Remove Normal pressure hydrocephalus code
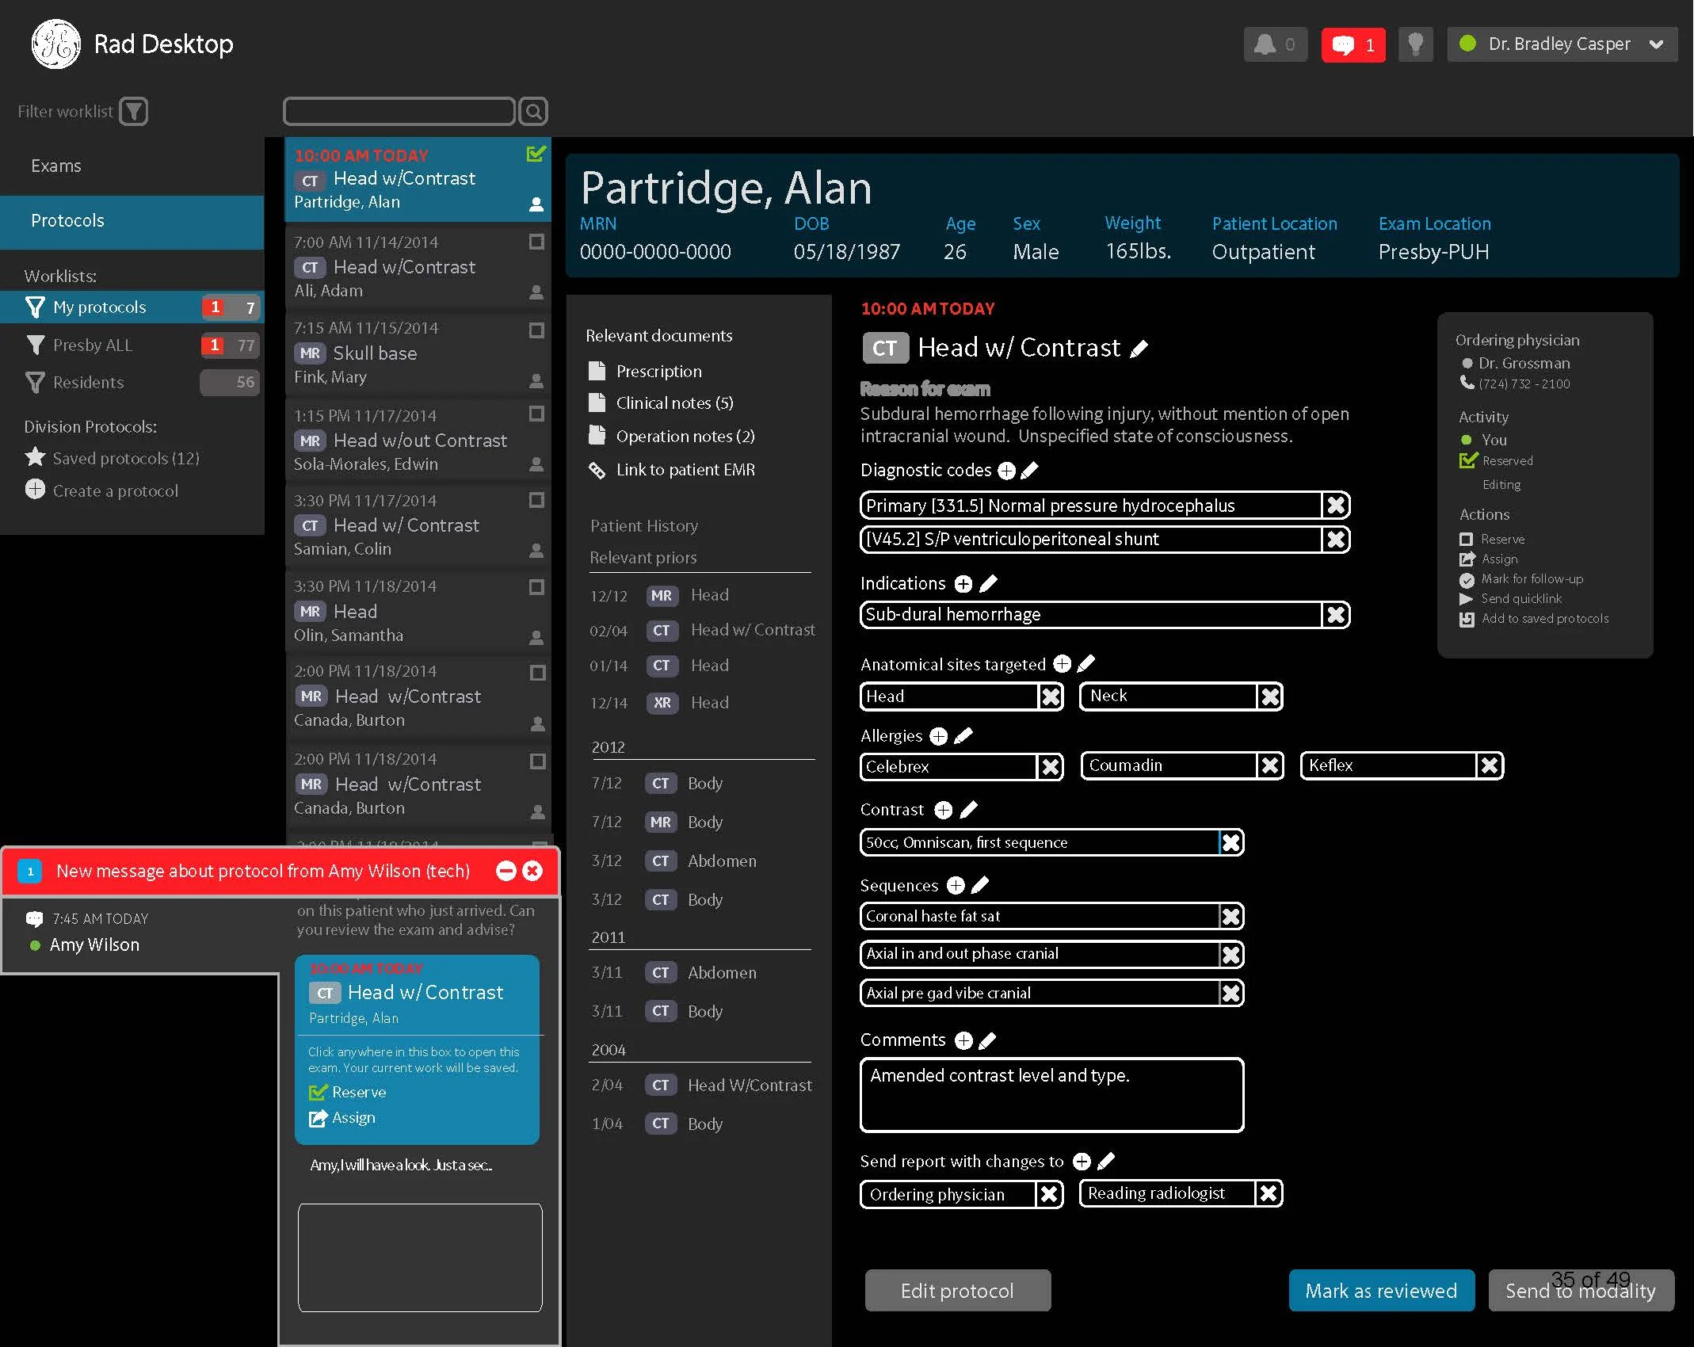This screenshot has width=1694, height=1347. point(1336,506)
